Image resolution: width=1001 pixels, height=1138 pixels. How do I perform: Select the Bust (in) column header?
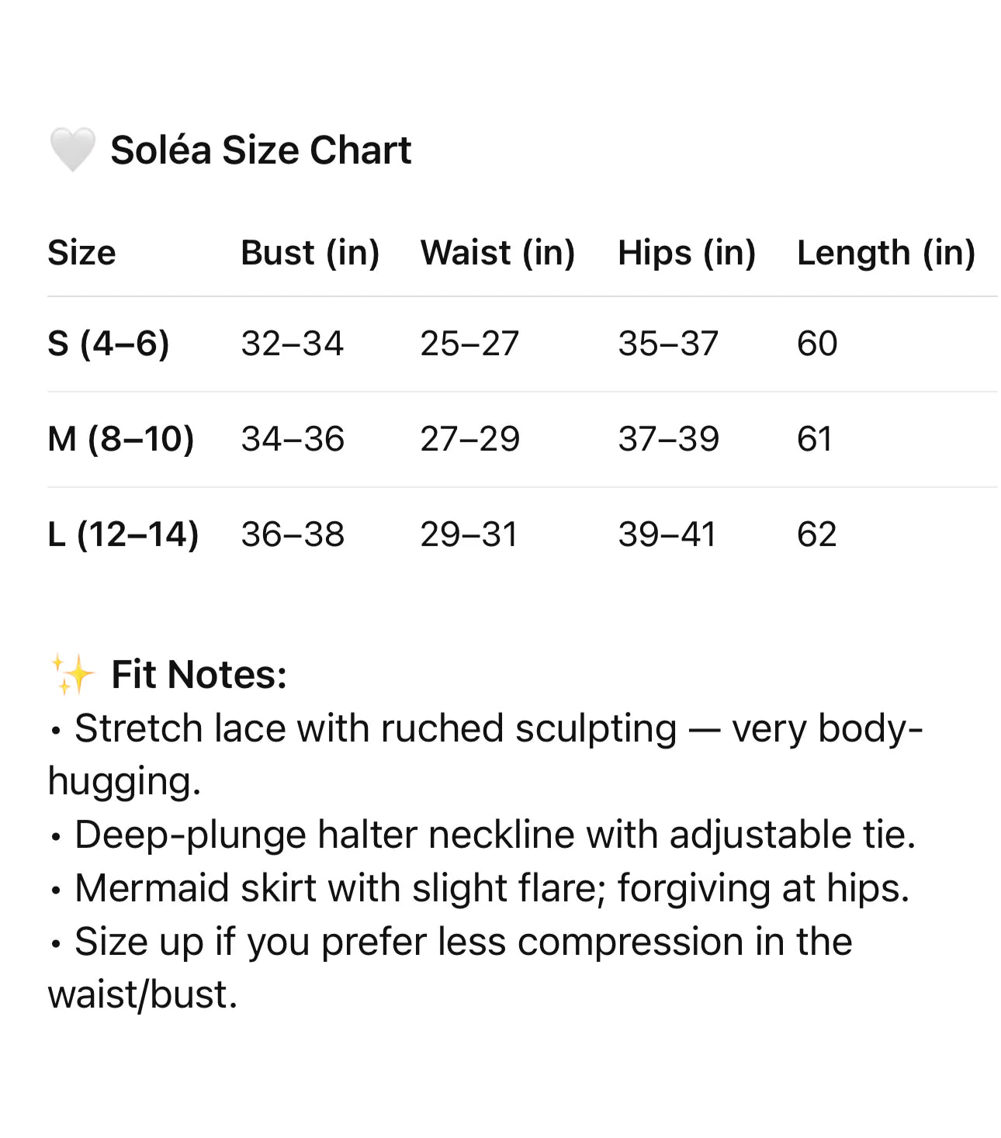click(x=310, y=253)
